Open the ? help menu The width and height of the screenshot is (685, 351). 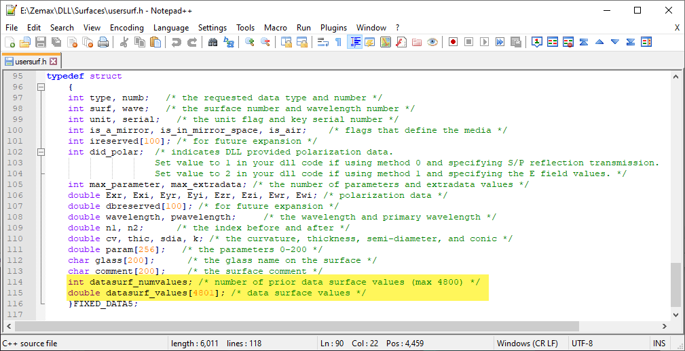(398, 28)
